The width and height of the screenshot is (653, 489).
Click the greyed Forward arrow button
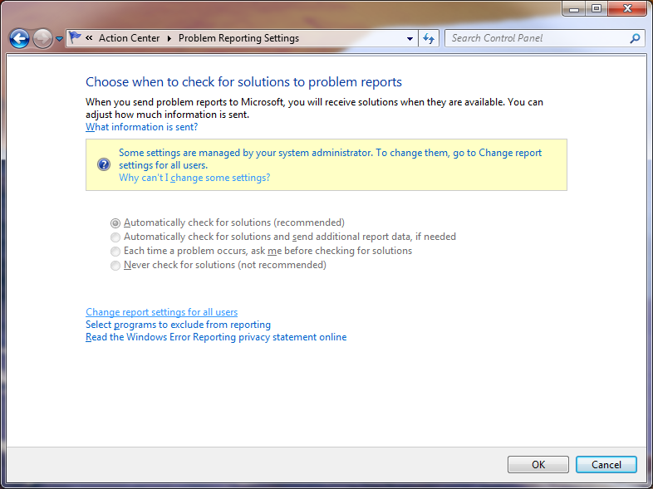click(x=42, y=39)
